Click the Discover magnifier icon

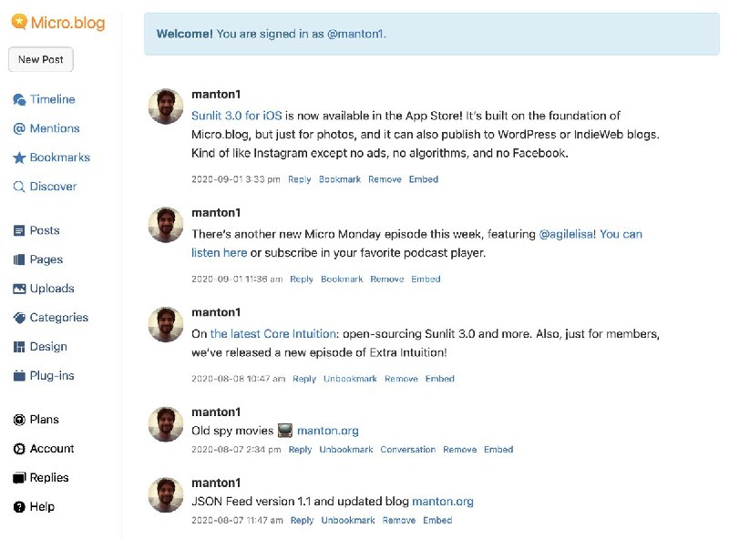click(19, 187)
